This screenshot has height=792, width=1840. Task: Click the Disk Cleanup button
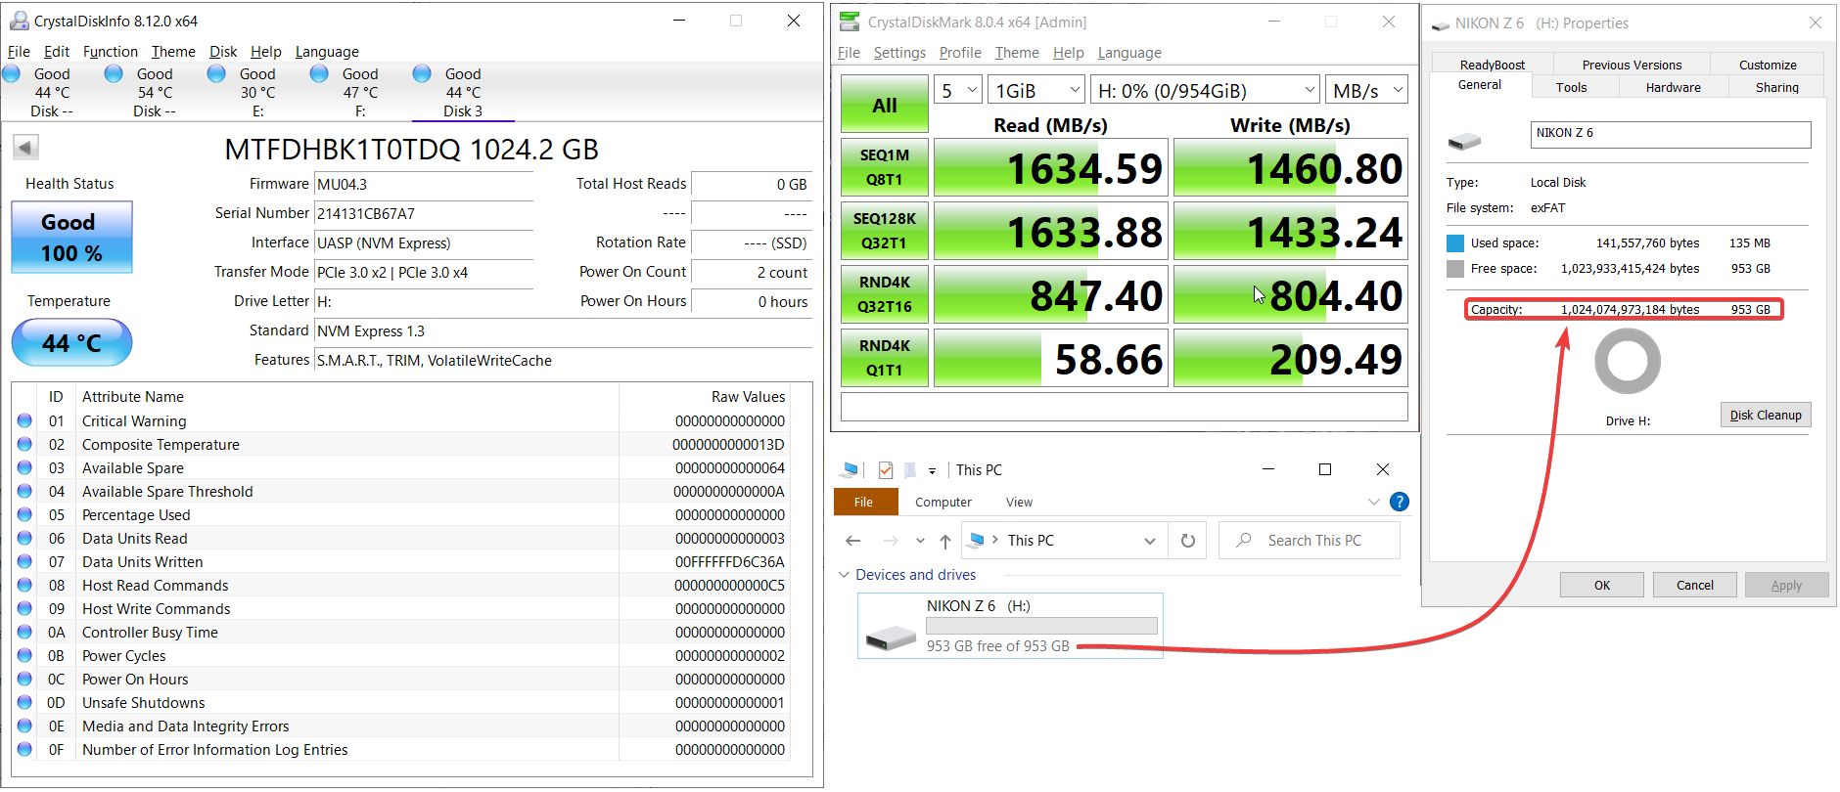pos(1766,415)
